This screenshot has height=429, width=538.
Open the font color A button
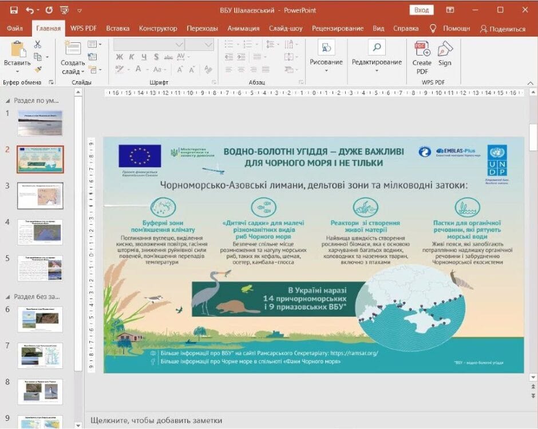138,69
